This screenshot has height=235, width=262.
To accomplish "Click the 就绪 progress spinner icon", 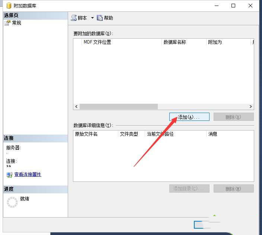I will 12,202.
